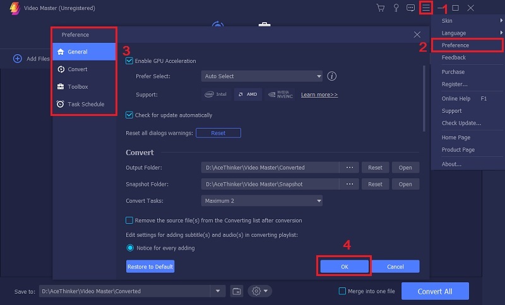505x305 pixels.
Task: Open the feedback chat bubble icon
Action: pos(410,8)
